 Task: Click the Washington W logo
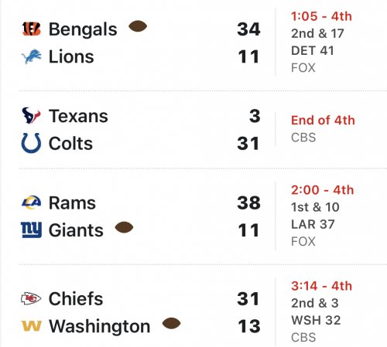pos(31,326)
